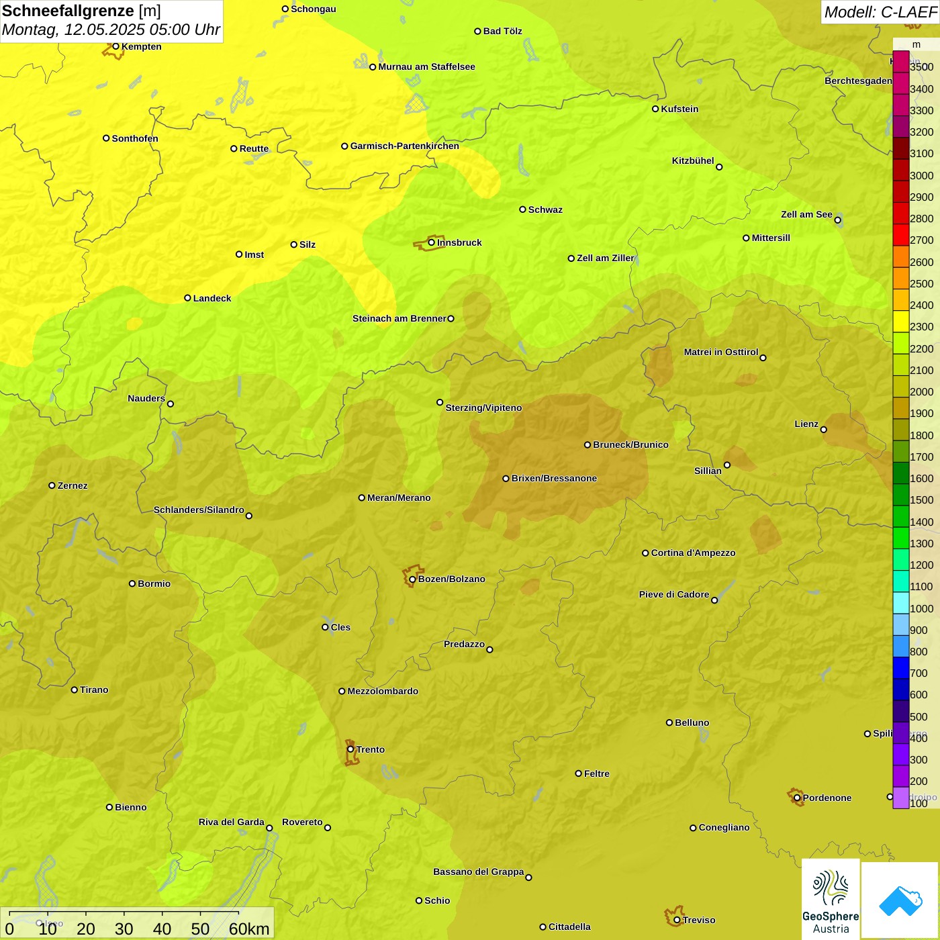Click the Cittadella label
Viewport: 940px width, 940px height.
(x=569, y=927)
